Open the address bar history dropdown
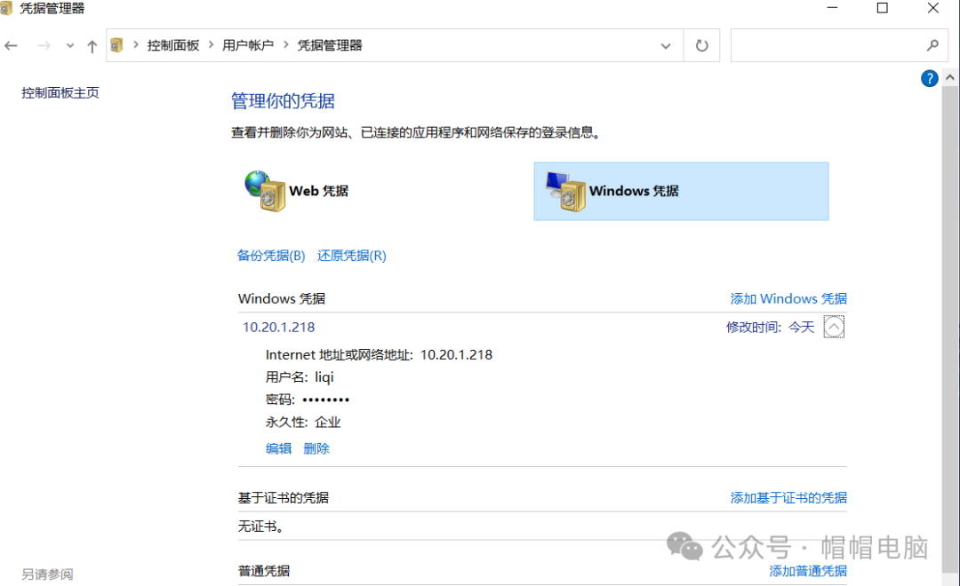The height and width of the screenshot is (586, 960). click(666, 45)
